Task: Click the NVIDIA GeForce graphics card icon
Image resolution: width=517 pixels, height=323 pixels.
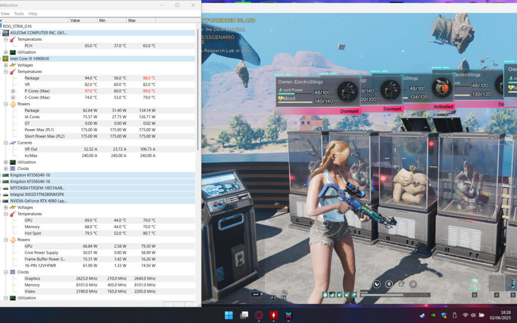Action: click(5, 201)
